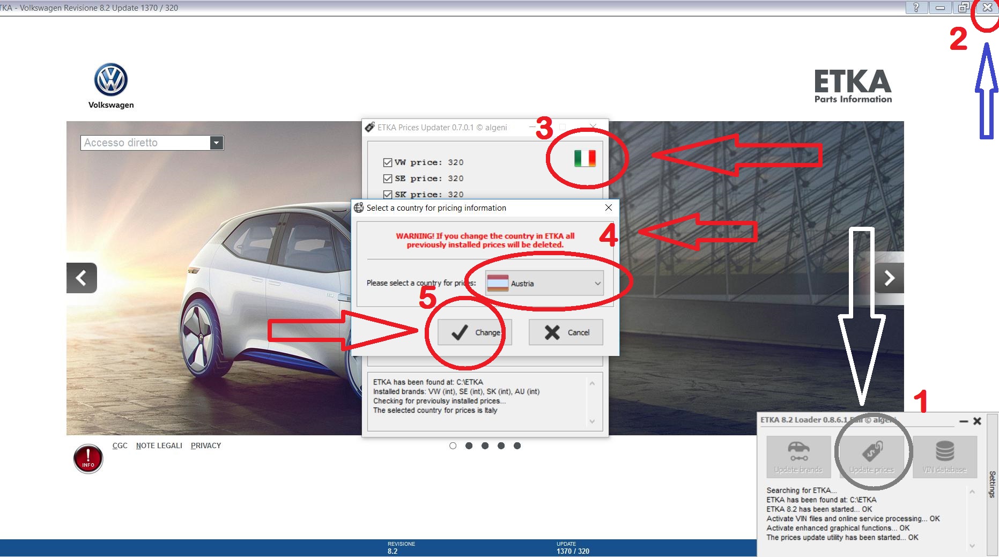
Task: Toggle the SK price checkbox
Action: point(388,195)
